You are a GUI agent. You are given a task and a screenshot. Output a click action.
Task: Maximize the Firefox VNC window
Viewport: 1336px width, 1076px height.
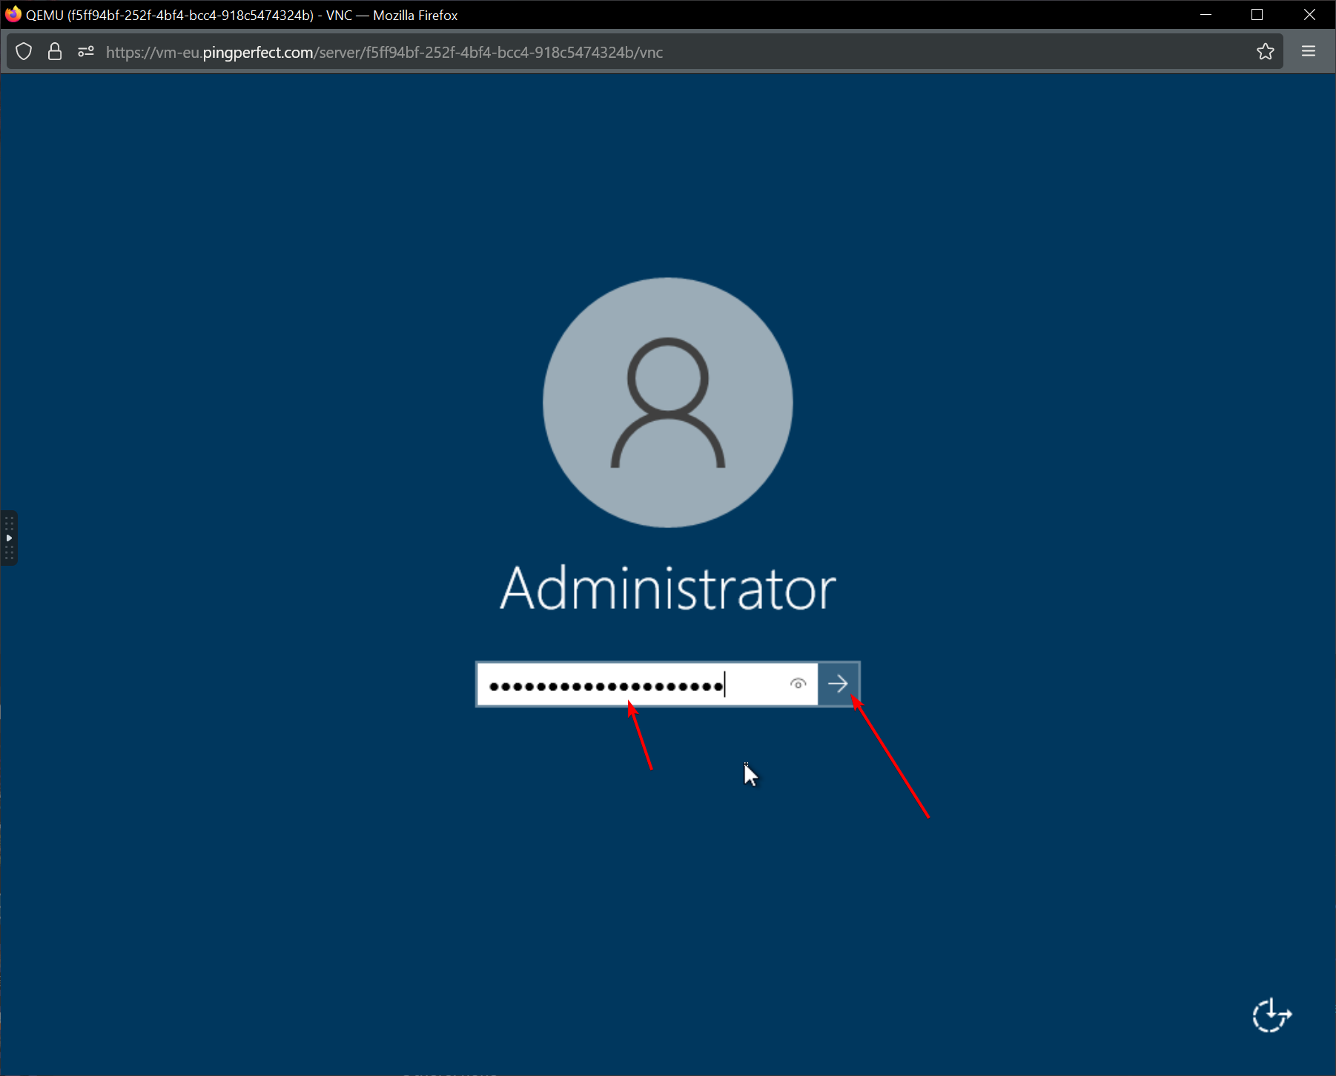(x=1257, y=15)
